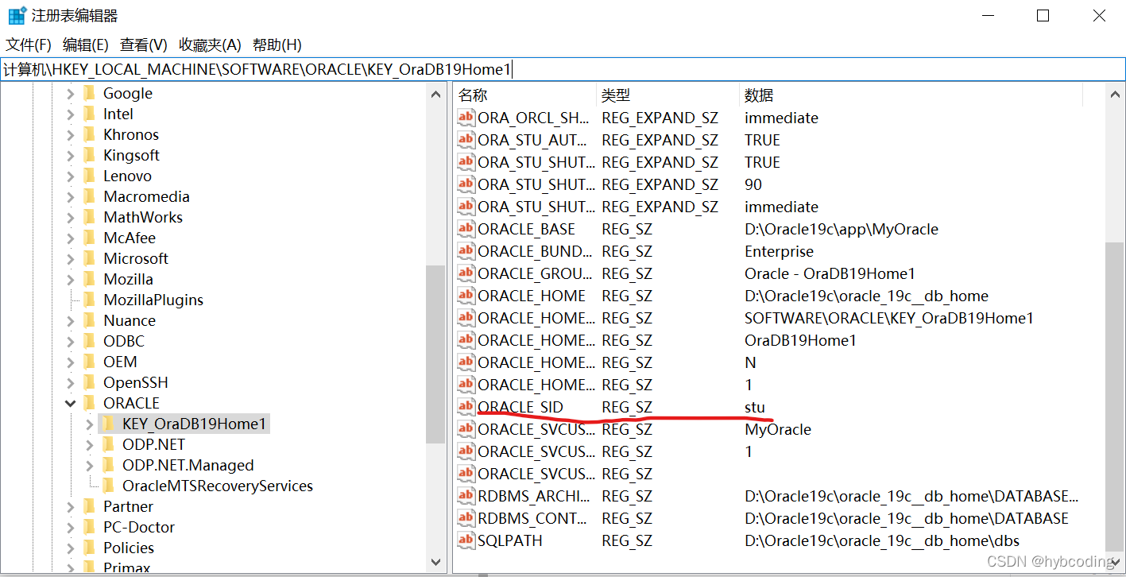Open the 收藏夹(A) menu
The image size is (1126, 577).
pyautogui.click(x=210, y=45)
